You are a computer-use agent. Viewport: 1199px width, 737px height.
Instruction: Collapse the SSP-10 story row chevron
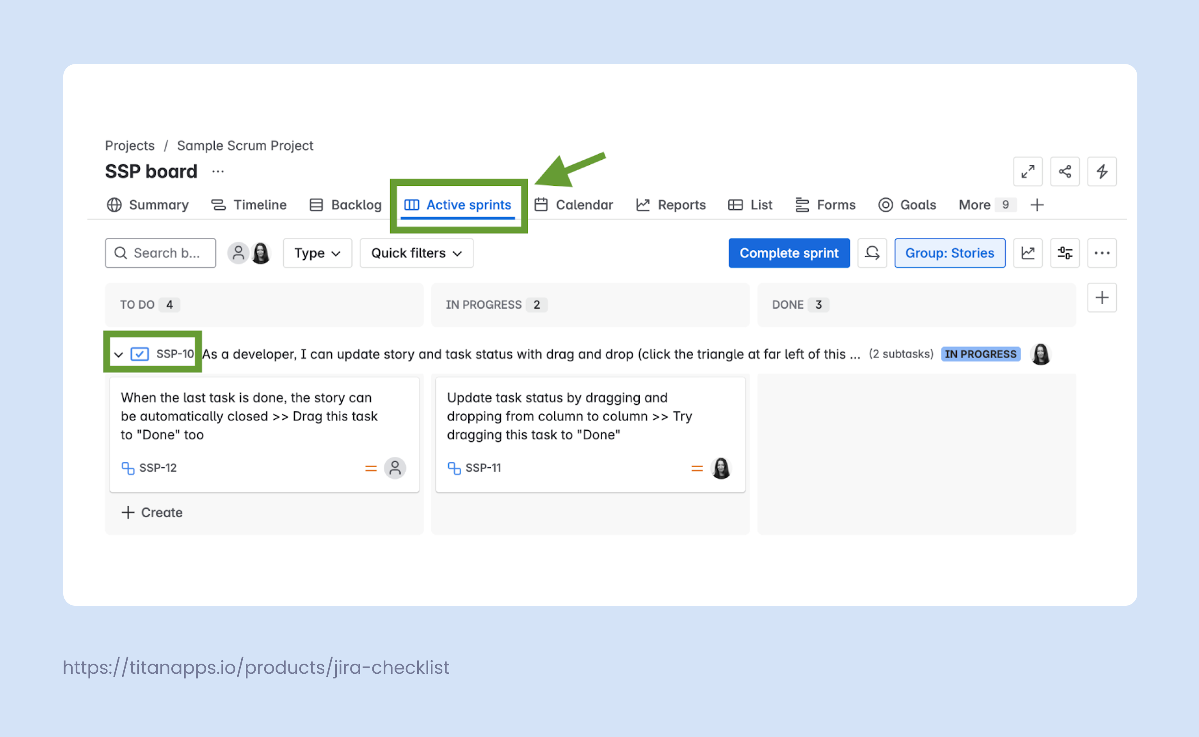coord(117,354)
